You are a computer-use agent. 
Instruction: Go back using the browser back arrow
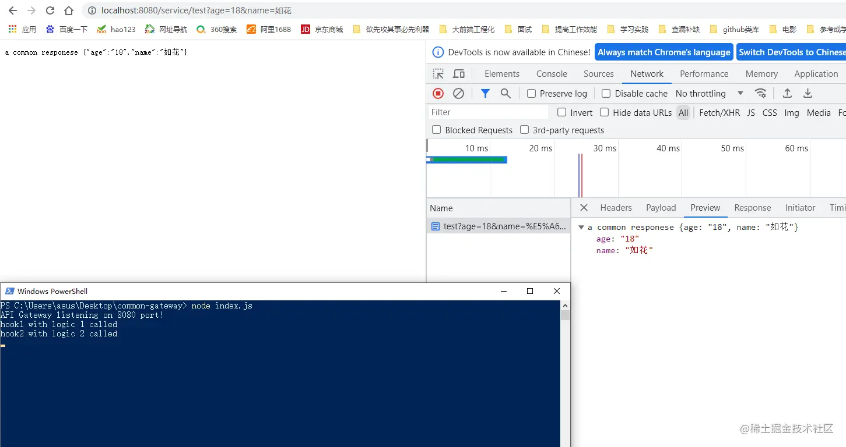click(x=12, y=10)
